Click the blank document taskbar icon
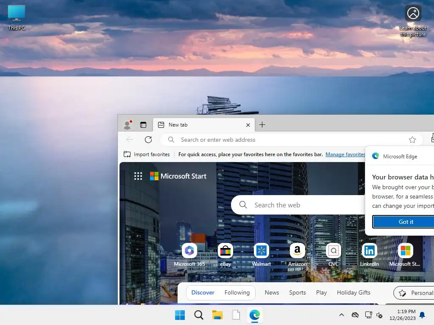 (236, 315)
